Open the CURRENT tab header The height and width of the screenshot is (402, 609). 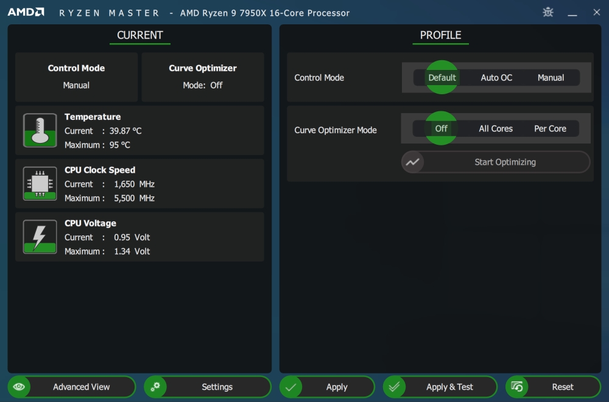[140, 35]
